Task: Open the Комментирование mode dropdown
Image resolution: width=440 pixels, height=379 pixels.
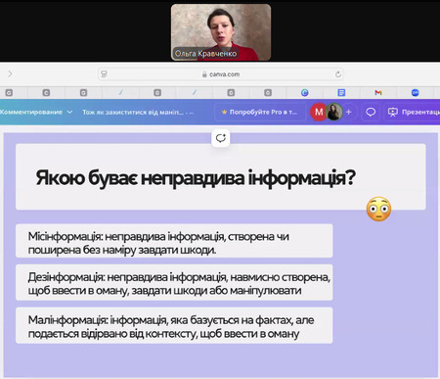Action: coord(36,112)
